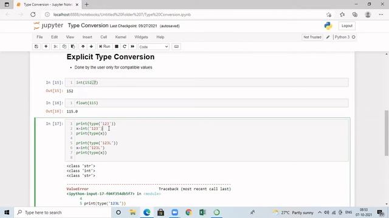This screenshot has height=218, width=389.
Task: Open the Cell menu
Action: coord(104,37)
